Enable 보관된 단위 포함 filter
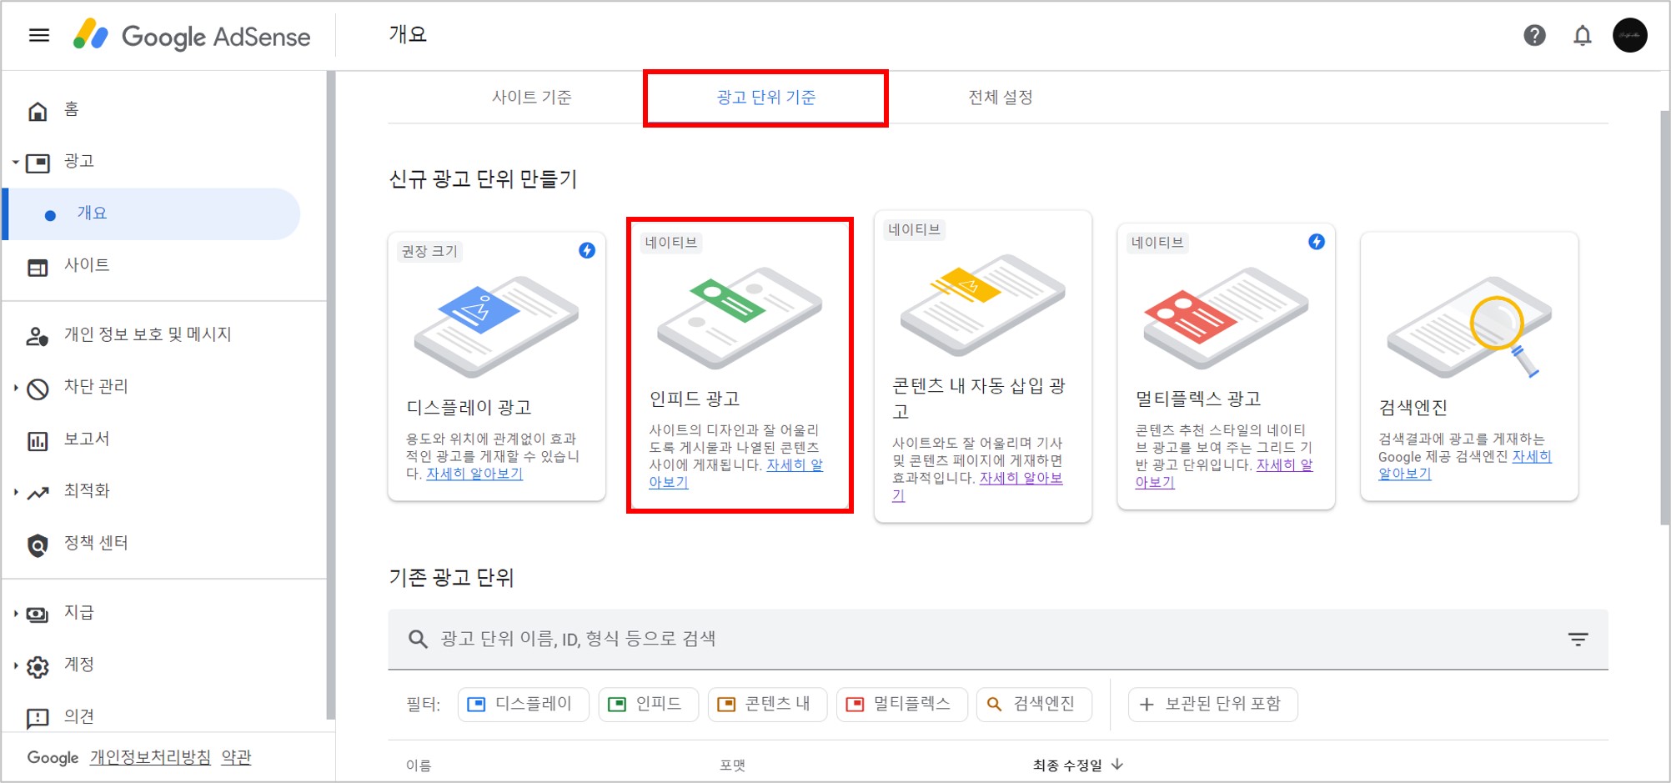Screen dimensions: 1671x783 pyautogui.click(x=1212, y=704)
